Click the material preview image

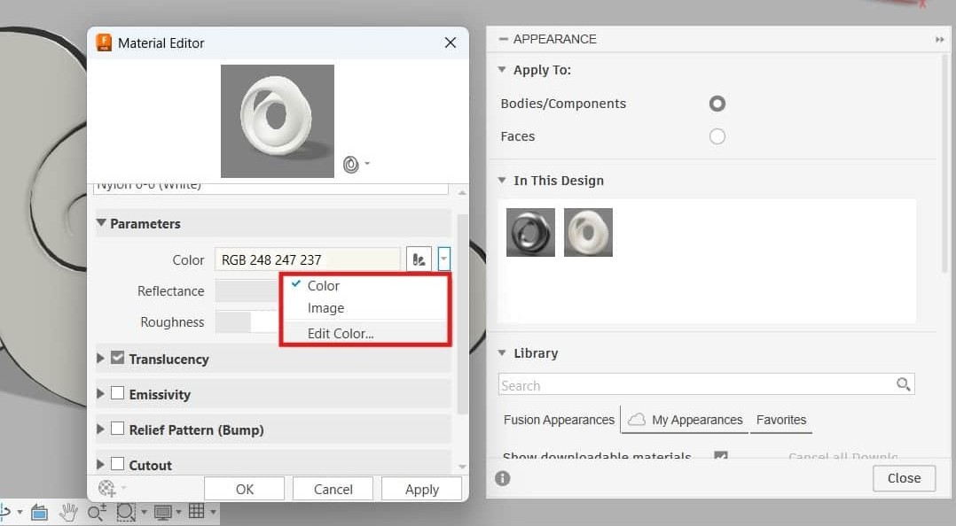pyautogui.click(x=278, y=121)
